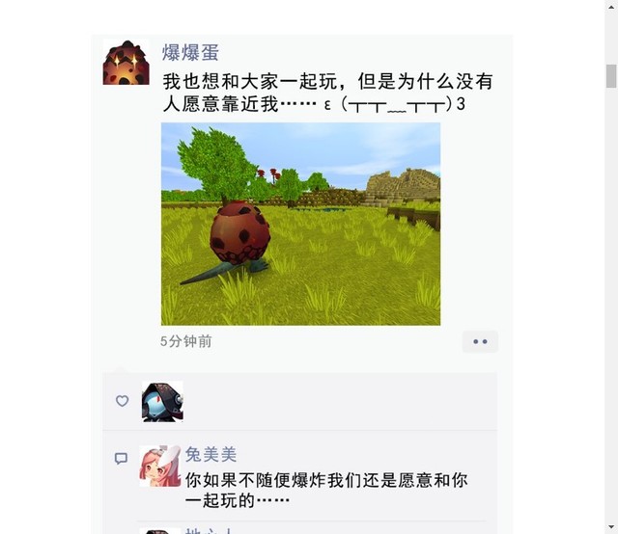The width and height of the screenshot is (618, 534).
Task: Open 兔美美's pink-haired avatar
Action: pyautogui.click(x=160, y=466)
